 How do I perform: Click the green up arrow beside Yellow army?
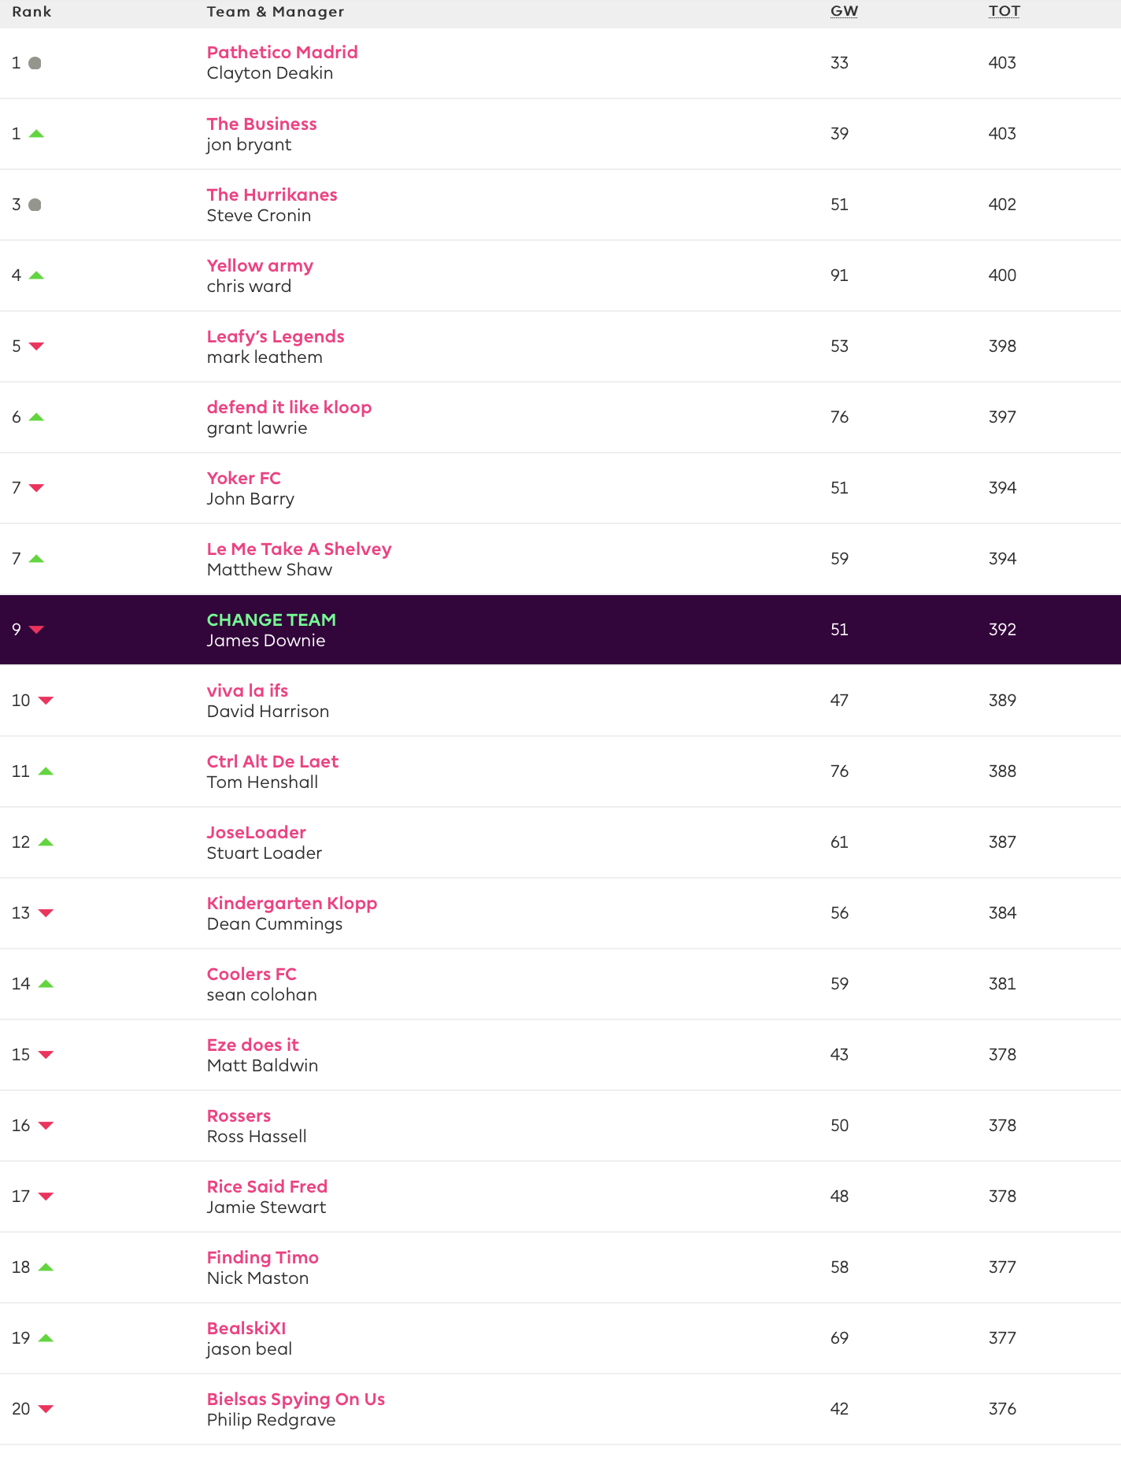pos(36,276)
